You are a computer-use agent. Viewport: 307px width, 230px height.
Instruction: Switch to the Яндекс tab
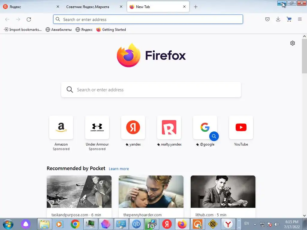click(x=31, y=7)
